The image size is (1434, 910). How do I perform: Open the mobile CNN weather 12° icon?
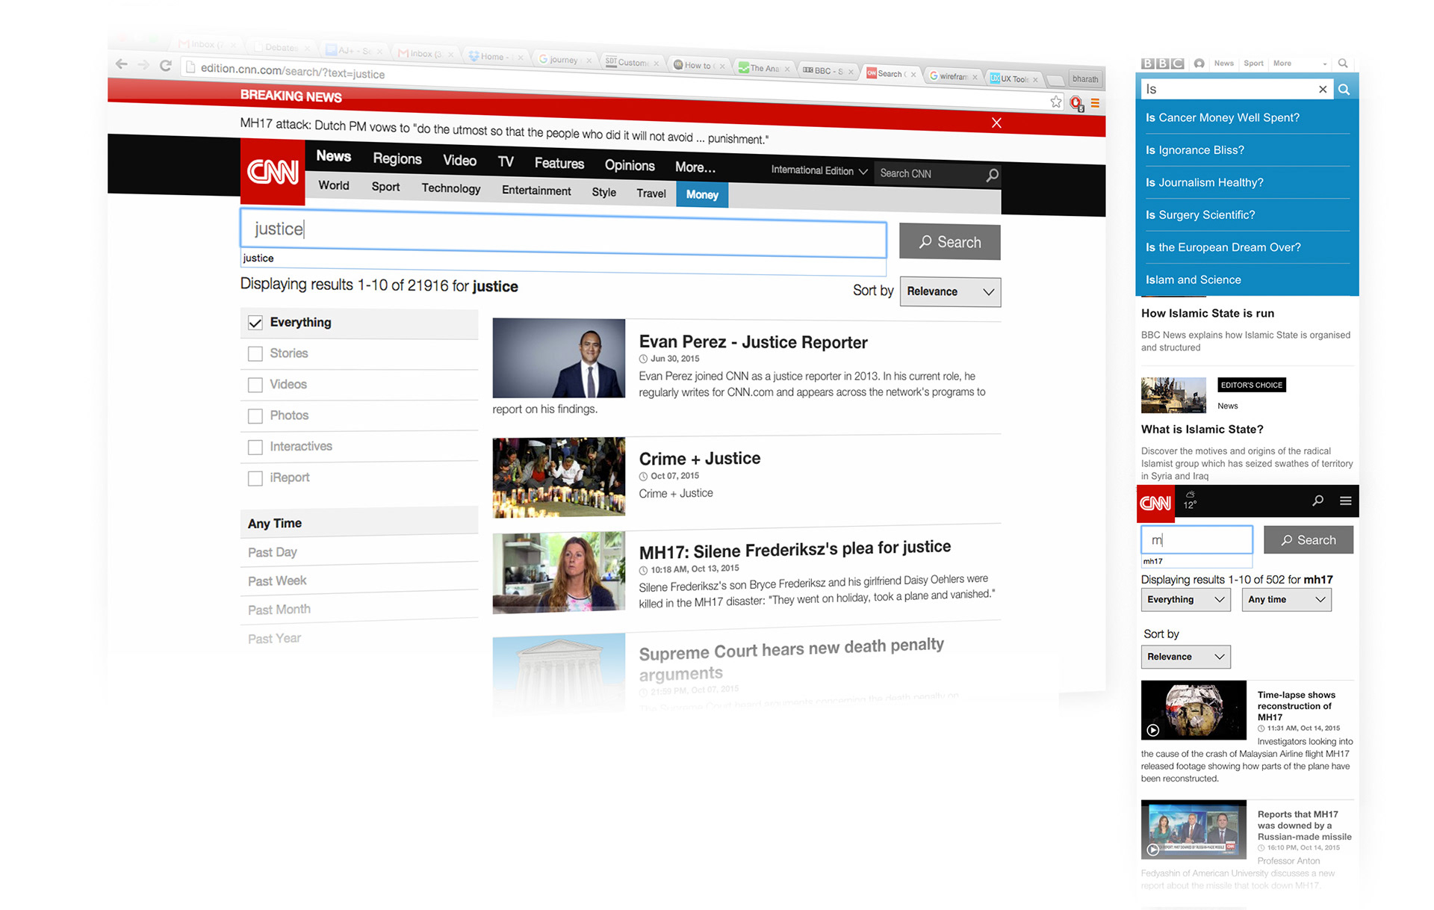pyautogui.click(x=1190, y=501)
